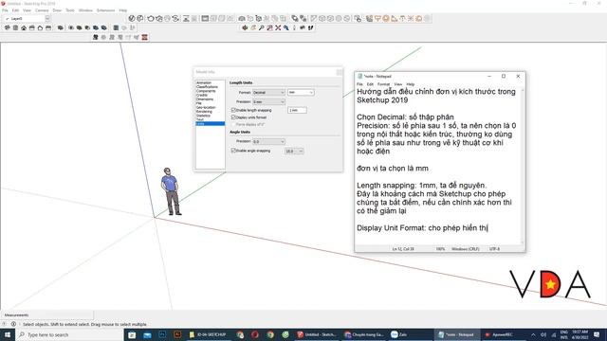Toggle Enable length snapping checkbox
607x341 pixels.
[x=233, y=110]
